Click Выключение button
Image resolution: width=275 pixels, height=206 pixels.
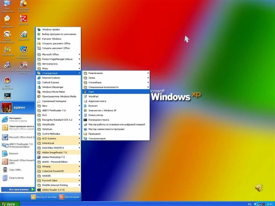69,197
